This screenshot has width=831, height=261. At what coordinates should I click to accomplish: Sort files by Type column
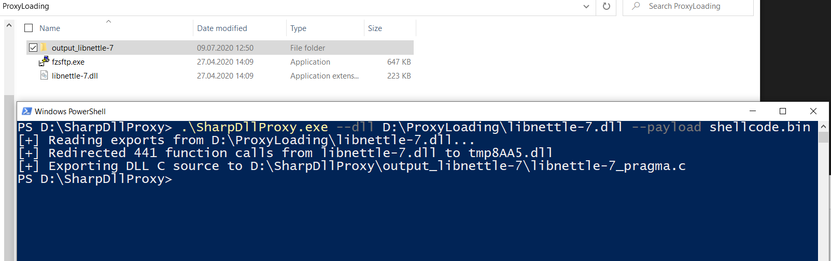tap(298, 28)
